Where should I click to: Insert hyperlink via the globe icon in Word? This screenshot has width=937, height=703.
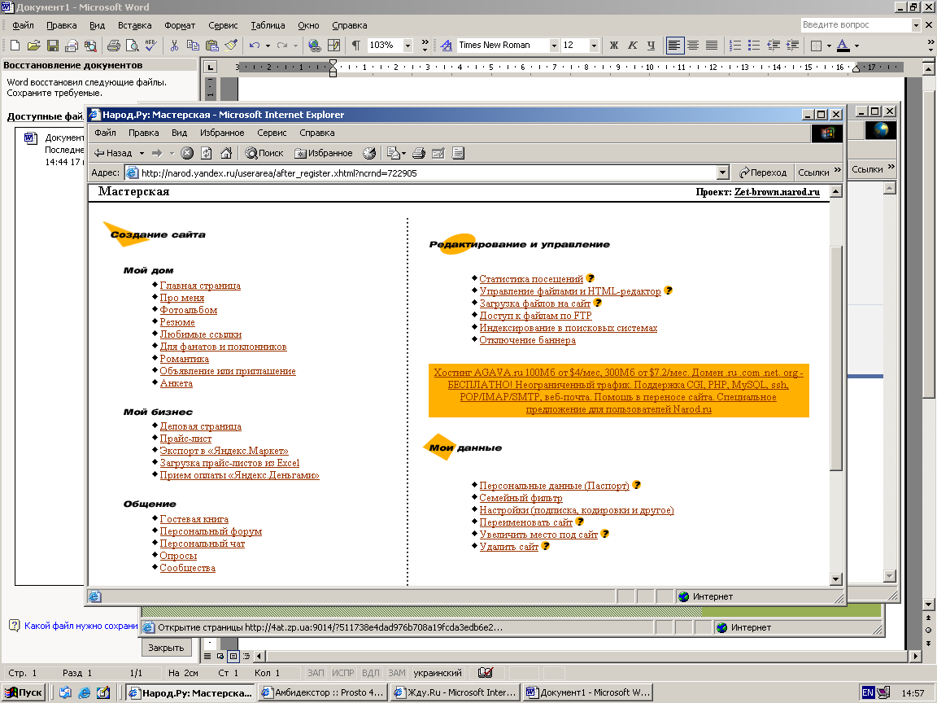314,45
